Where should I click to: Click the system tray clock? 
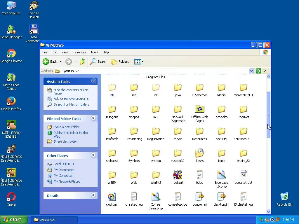[x=288, y=220]
